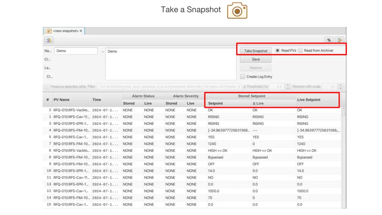Decrease the Threshold (%) value with down arrow
The height and width of the screenshot is (215, 382).
(288, 88)
